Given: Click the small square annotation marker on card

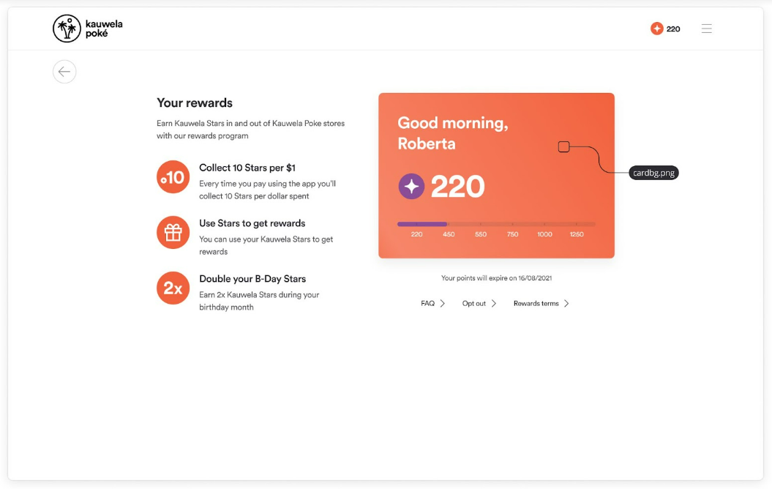Looking at the screenshot, I should click(563, 147).
